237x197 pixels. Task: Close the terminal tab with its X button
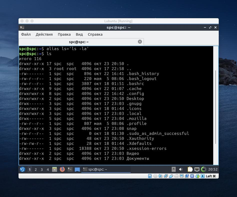[x=140, y=42]
